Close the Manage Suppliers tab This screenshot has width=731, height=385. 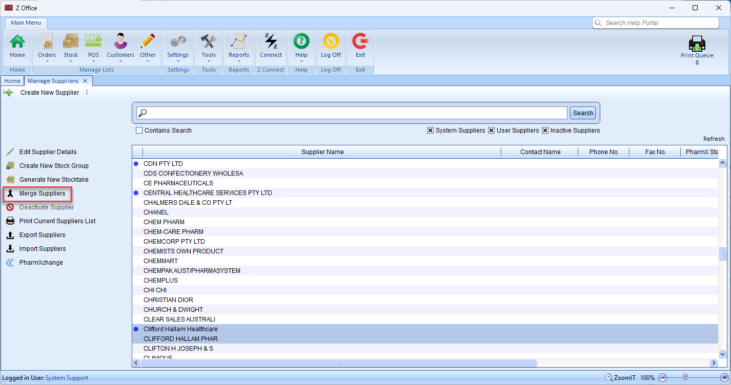(85, 81)
